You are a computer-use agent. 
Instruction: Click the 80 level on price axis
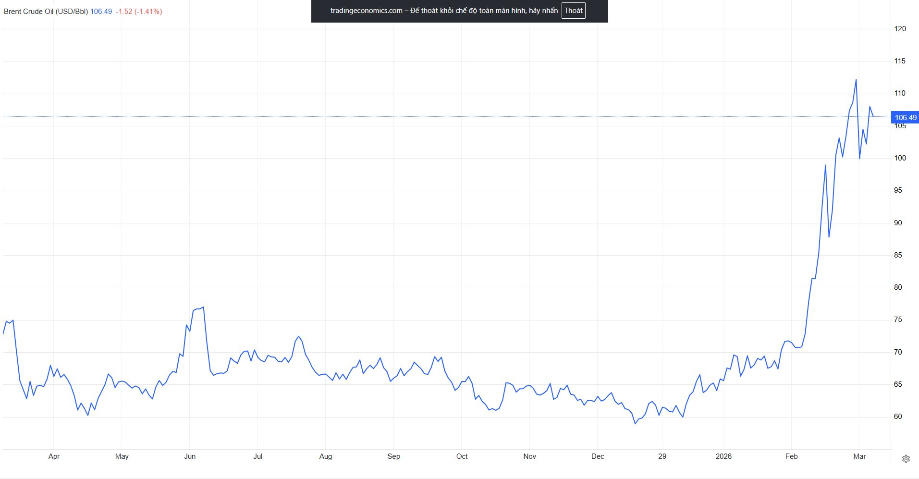pyautogui.click(x=898, y=287)
